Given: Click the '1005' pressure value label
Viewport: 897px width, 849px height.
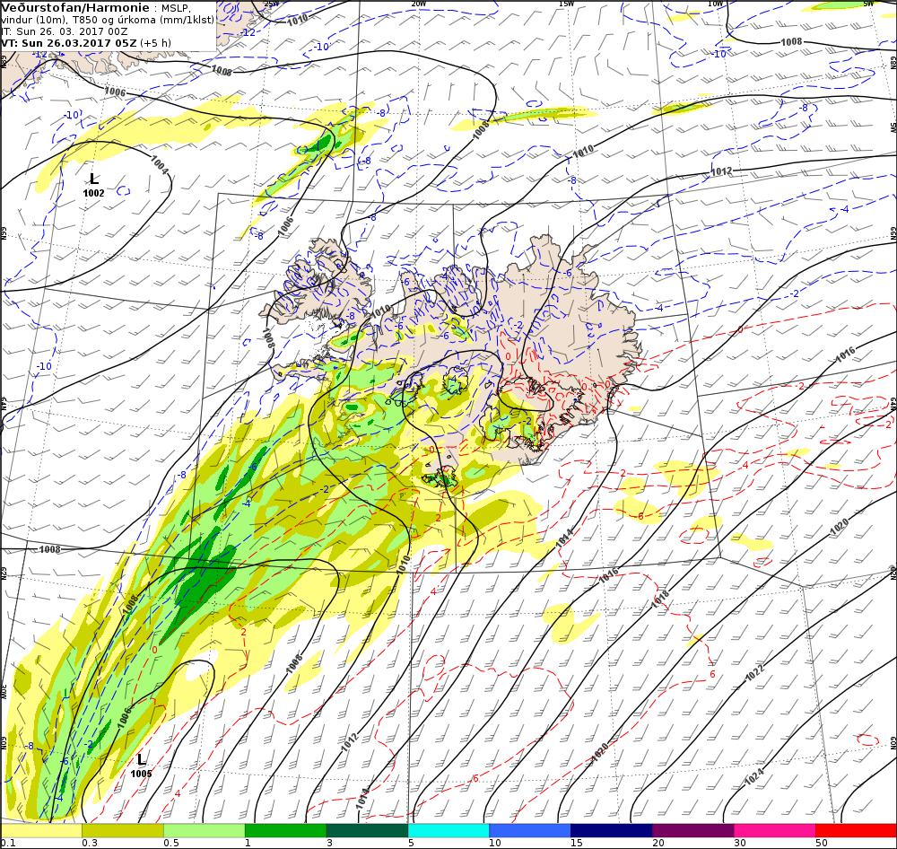Looking at the screenshot, I should coord(142,774).
